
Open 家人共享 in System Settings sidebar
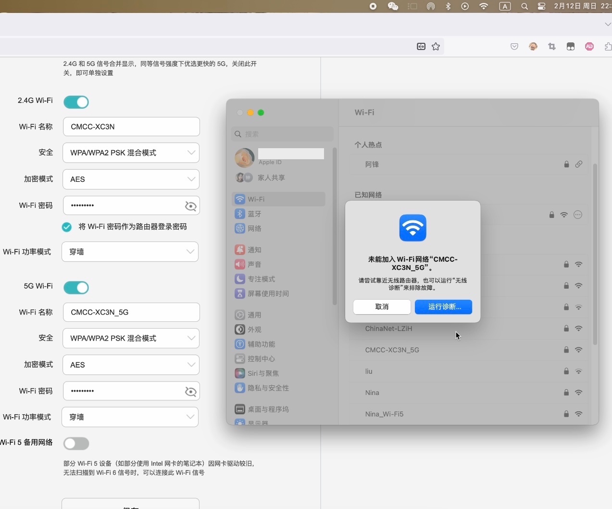point(278,178)
